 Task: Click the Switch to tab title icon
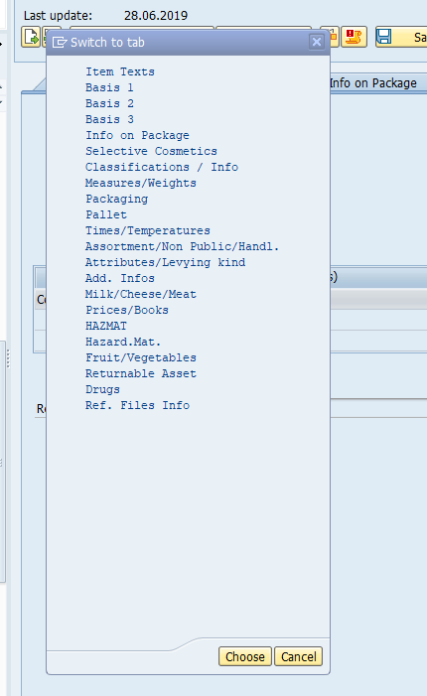[x=60, y=42]
